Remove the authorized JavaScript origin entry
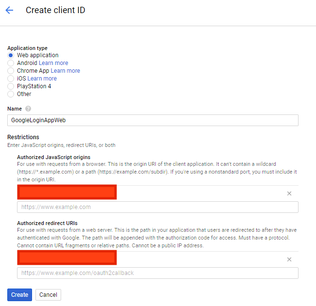 click(289, 193)
